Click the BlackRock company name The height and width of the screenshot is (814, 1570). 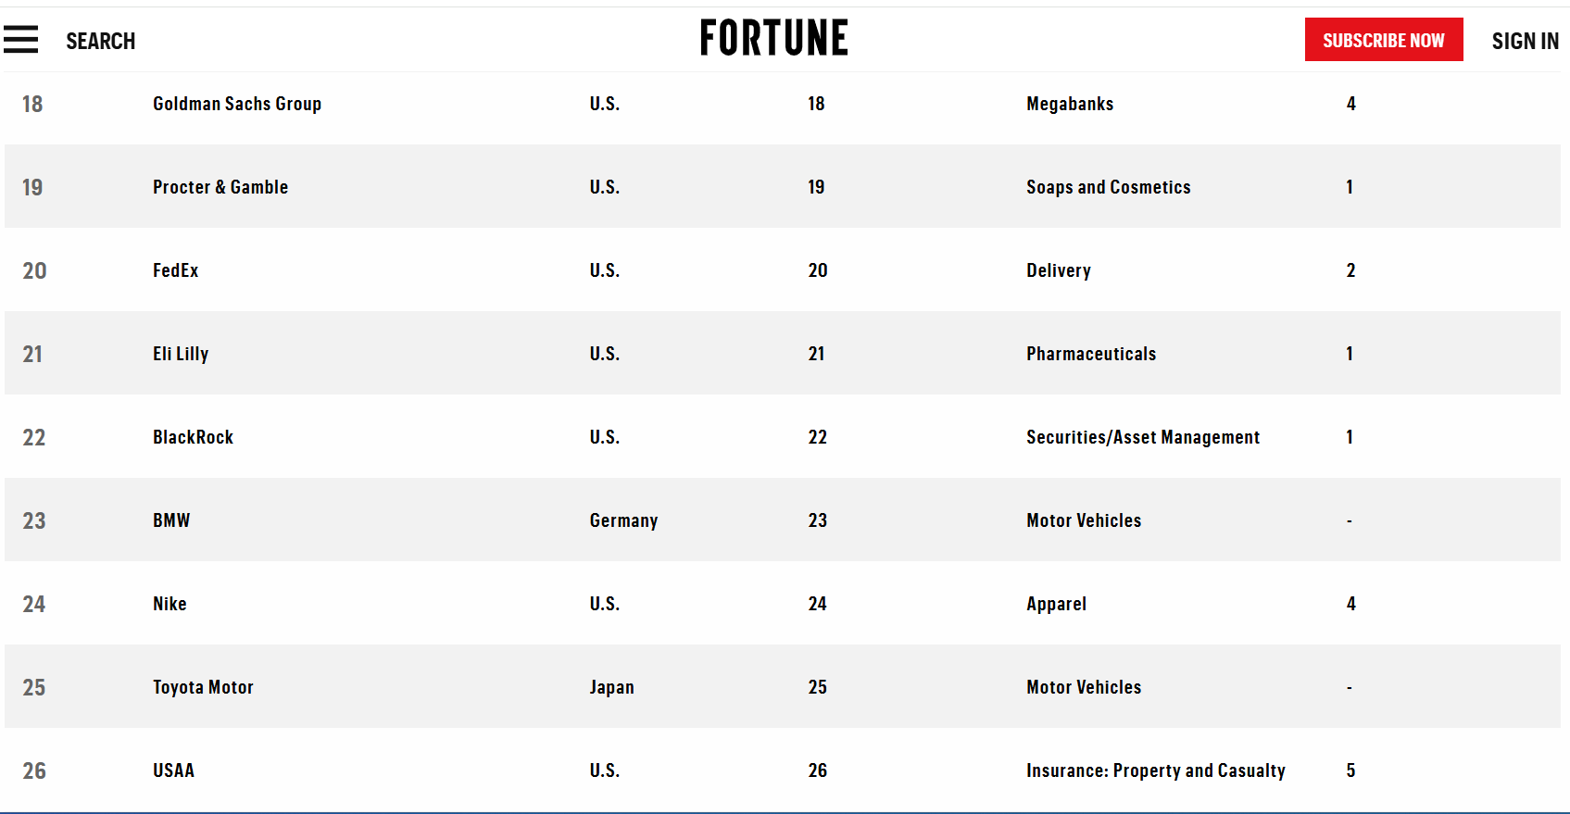[x=193, y=437]
